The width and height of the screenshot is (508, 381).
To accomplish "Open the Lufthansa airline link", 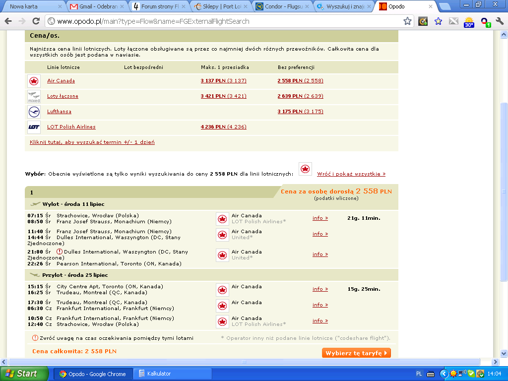I will (60, 112).
